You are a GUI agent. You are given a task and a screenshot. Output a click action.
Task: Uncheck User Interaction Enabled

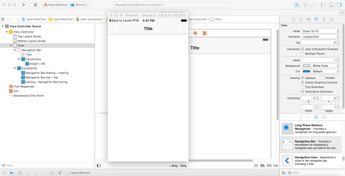(x=302, y=49)
